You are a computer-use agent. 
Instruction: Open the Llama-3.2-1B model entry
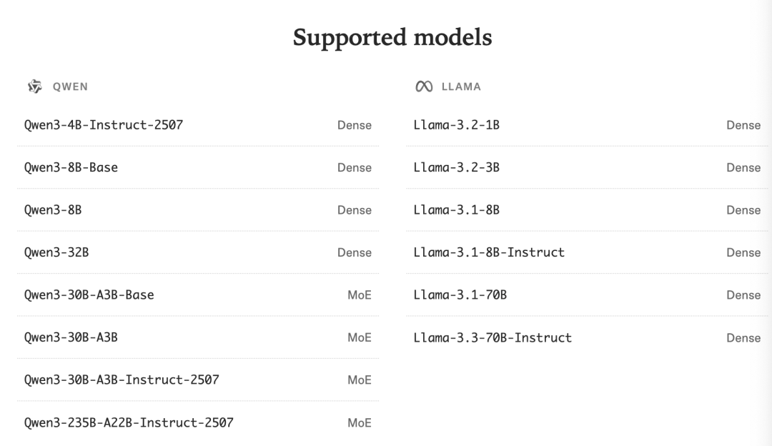click(456, 125)
